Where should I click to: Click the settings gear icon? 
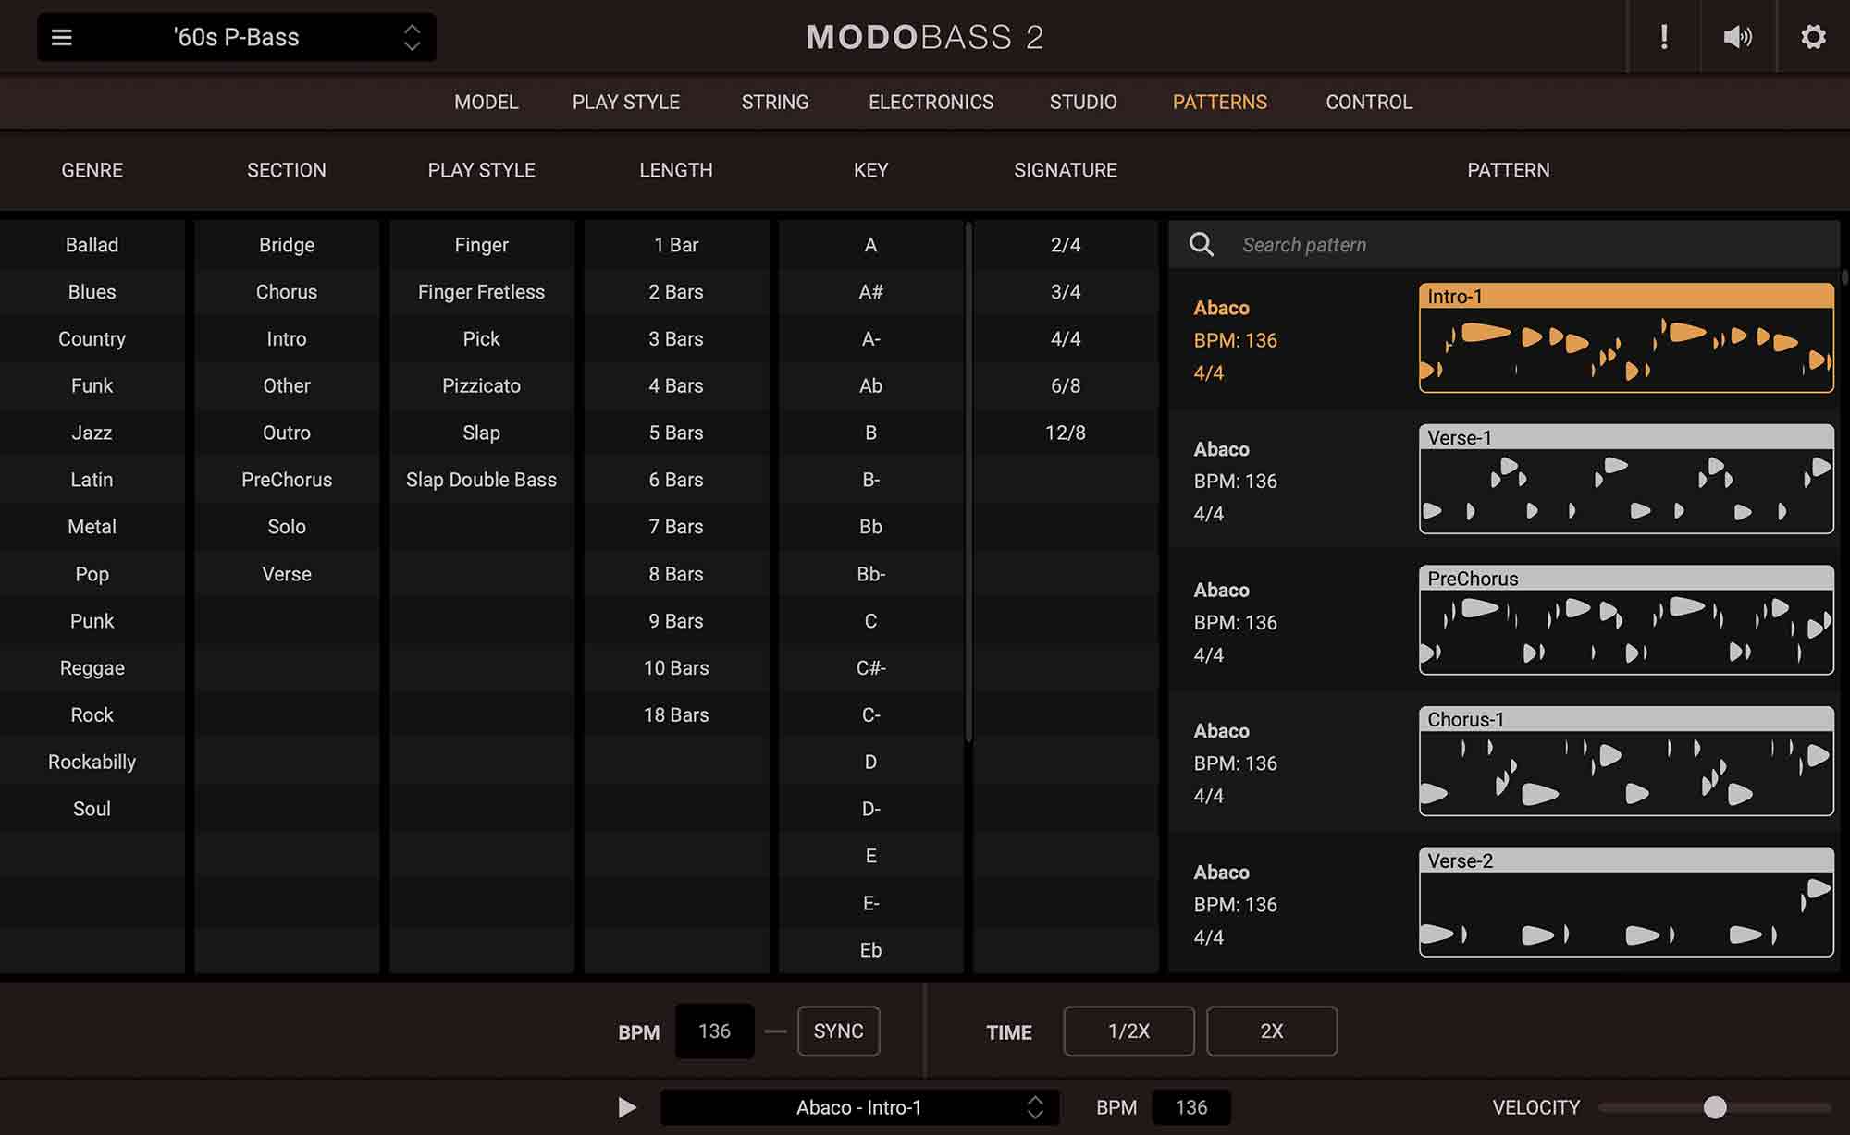click(1813, 36)
